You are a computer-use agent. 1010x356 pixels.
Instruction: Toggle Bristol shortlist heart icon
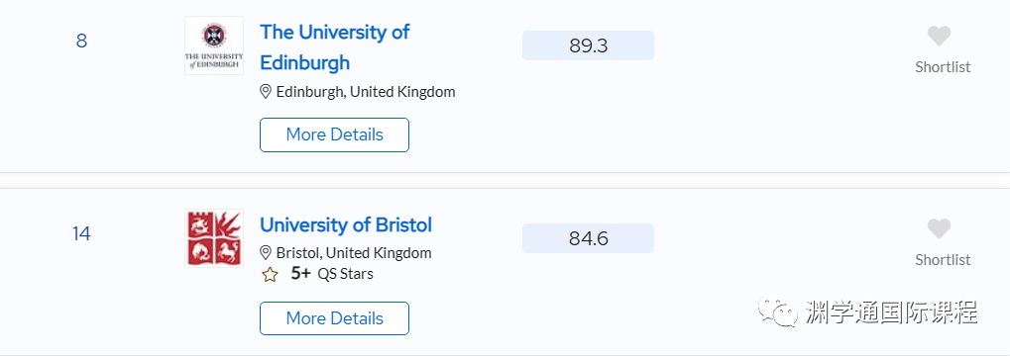tap(939, 228)
